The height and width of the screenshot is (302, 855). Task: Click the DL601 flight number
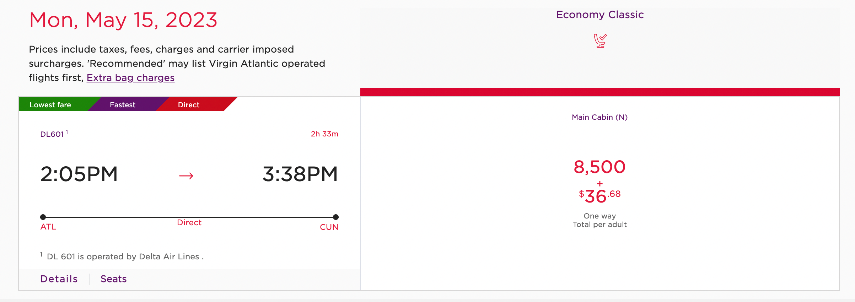(x=52, y=134)
